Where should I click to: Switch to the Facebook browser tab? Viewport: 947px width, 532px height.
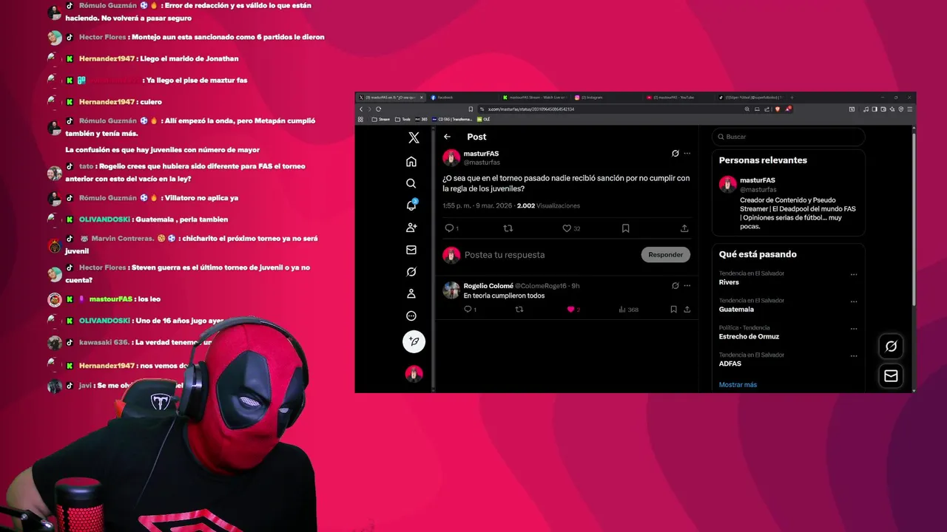click(462, 98)
